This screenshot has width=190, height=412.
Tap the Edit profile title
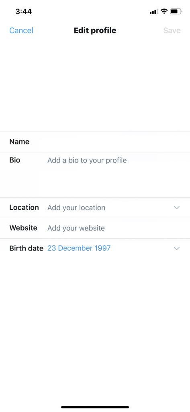click(x=95, y=31)
